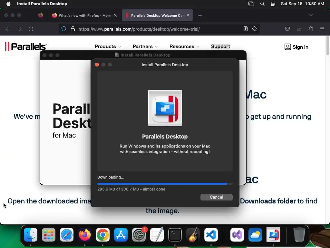The height and width of the screenshot is (248, 330).
Task: Expand the Products dropdown menu
Action: [x=108, y=46]
